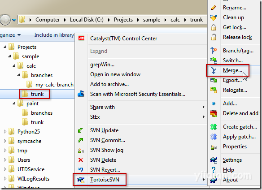Open the Organize dropdown arrow
Screen dimensions: 262x190
point(19,35)
